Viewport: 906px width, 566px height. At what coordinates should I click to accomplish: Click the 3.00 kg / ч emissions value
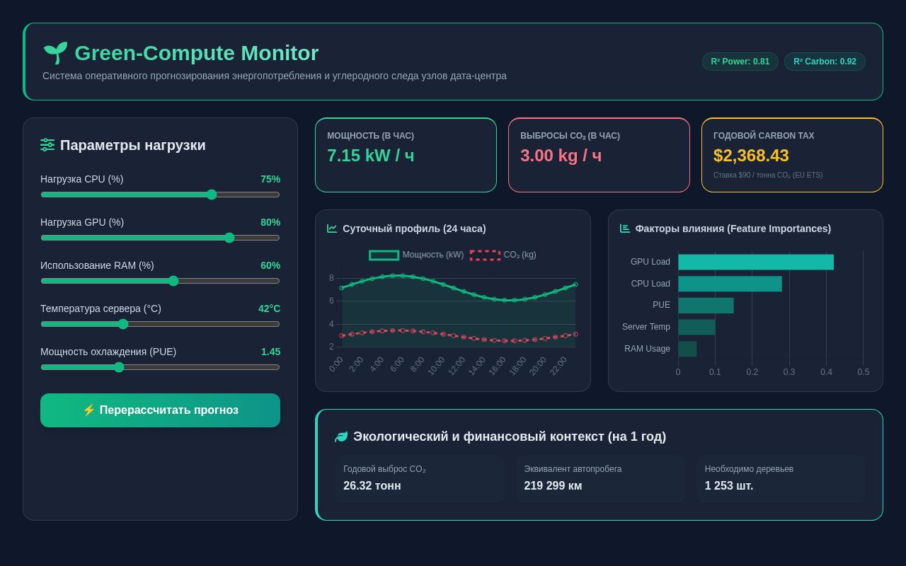click(x=561, y=156)
